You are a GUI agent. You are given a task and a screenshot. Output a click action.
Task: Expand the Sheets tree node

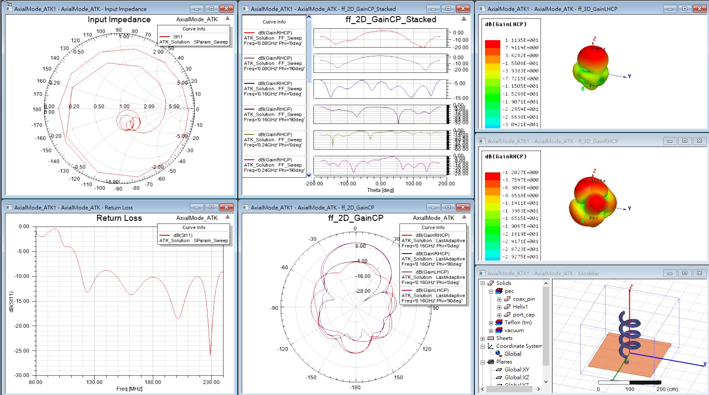(483, 339)
